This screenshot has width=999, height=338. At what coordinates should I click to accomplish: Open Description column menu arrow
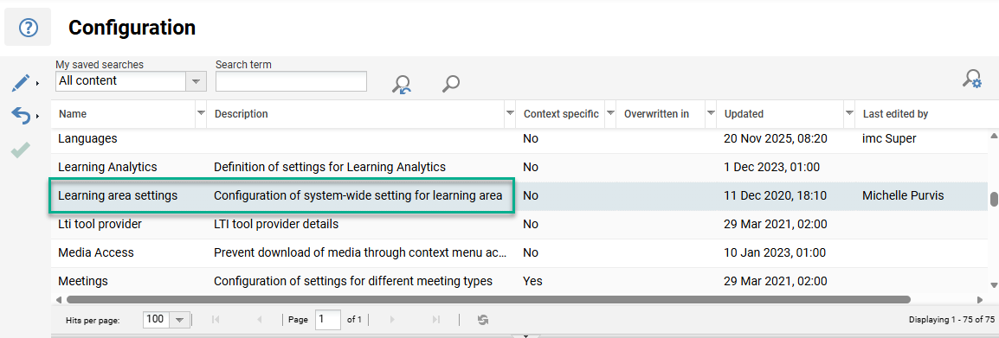[x=510, y=112]
